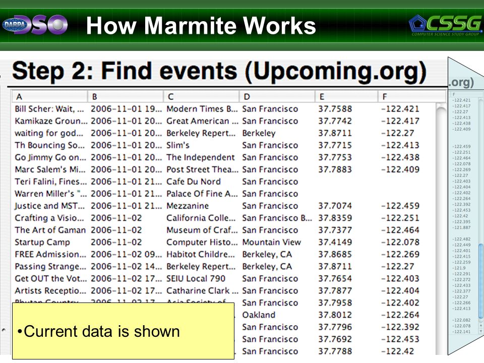Select venue 'Great American ...'
This screenshot has width=484, height=363.
(x=203, y=121)
